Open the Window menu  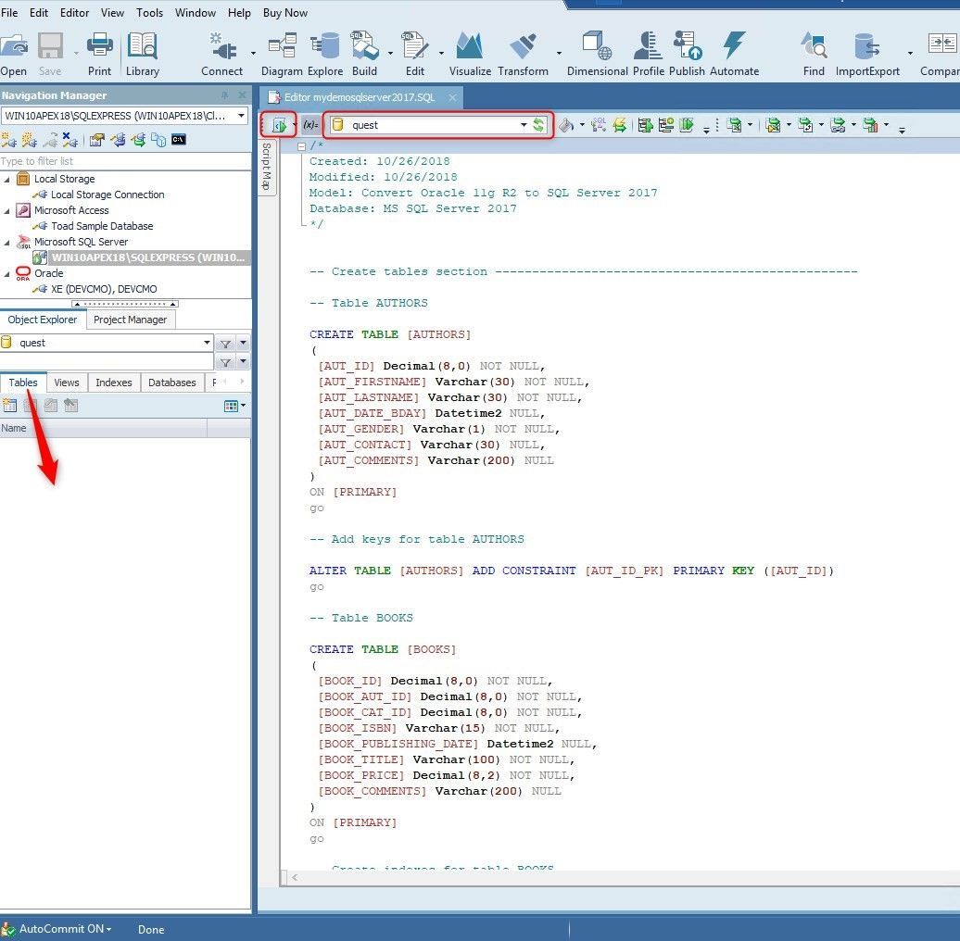[196, 12]
